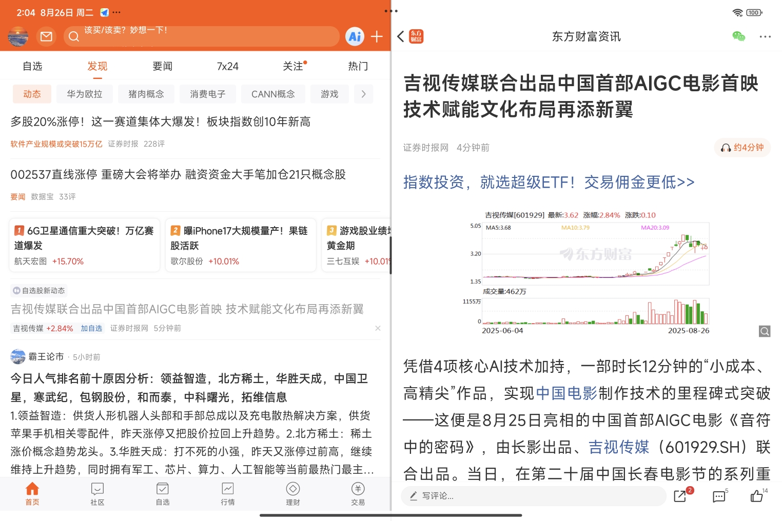Open the 社区 community tab
This screenshot has width=782, height=521.
pos(97,494)
